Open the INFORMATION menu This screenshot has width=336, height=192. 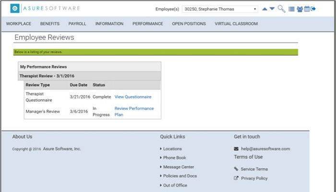click(x=109, y=24)
